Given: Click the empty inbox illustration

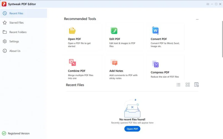Looking at the screenshot, I should (132, 109).
